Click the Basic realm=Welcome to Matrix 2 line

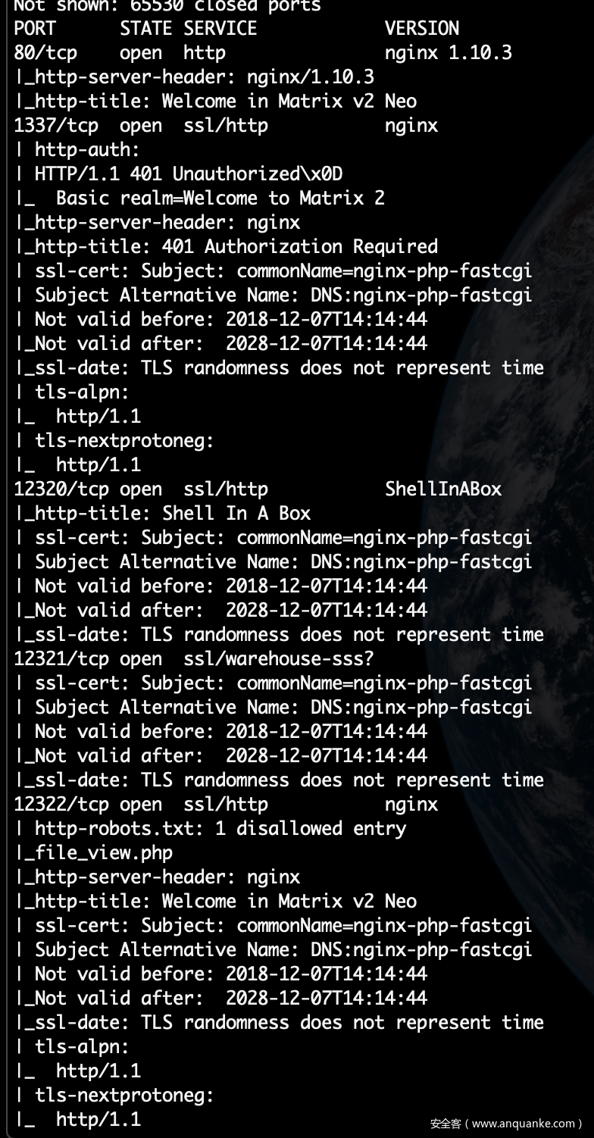[220, 199]
